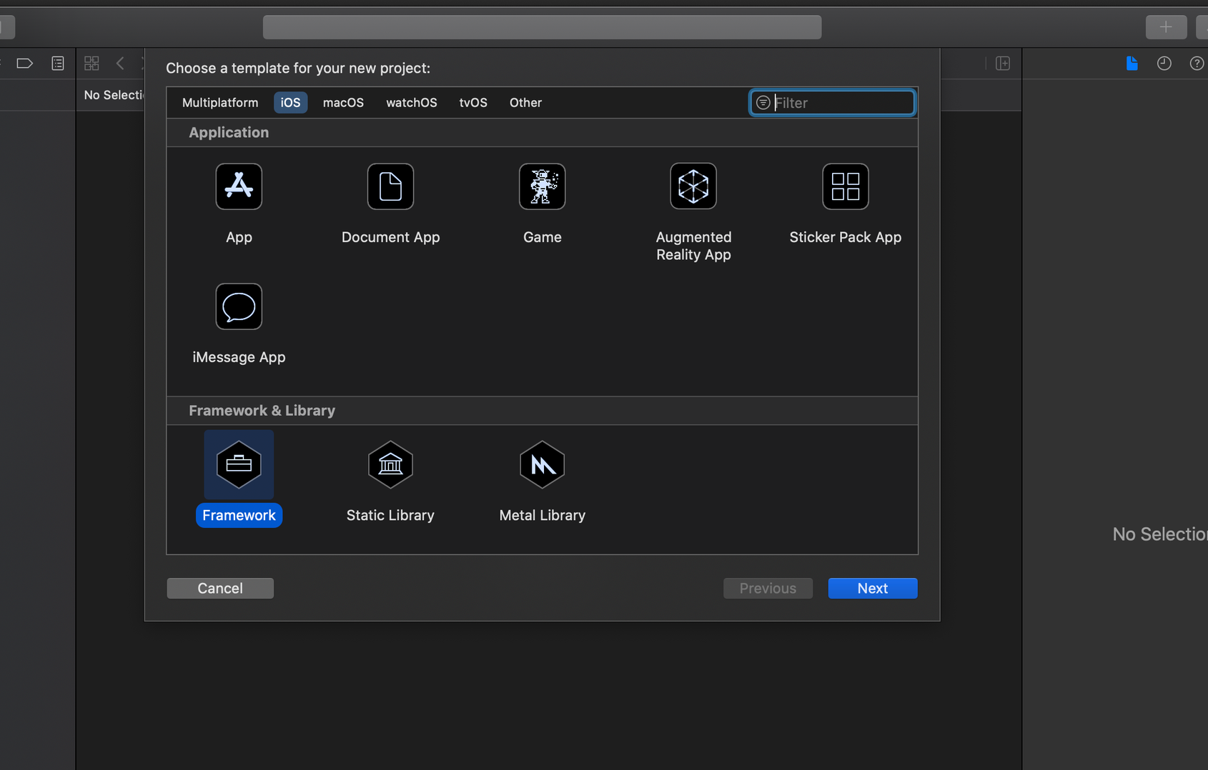Select the Document App template icon

tap(390, 186)
